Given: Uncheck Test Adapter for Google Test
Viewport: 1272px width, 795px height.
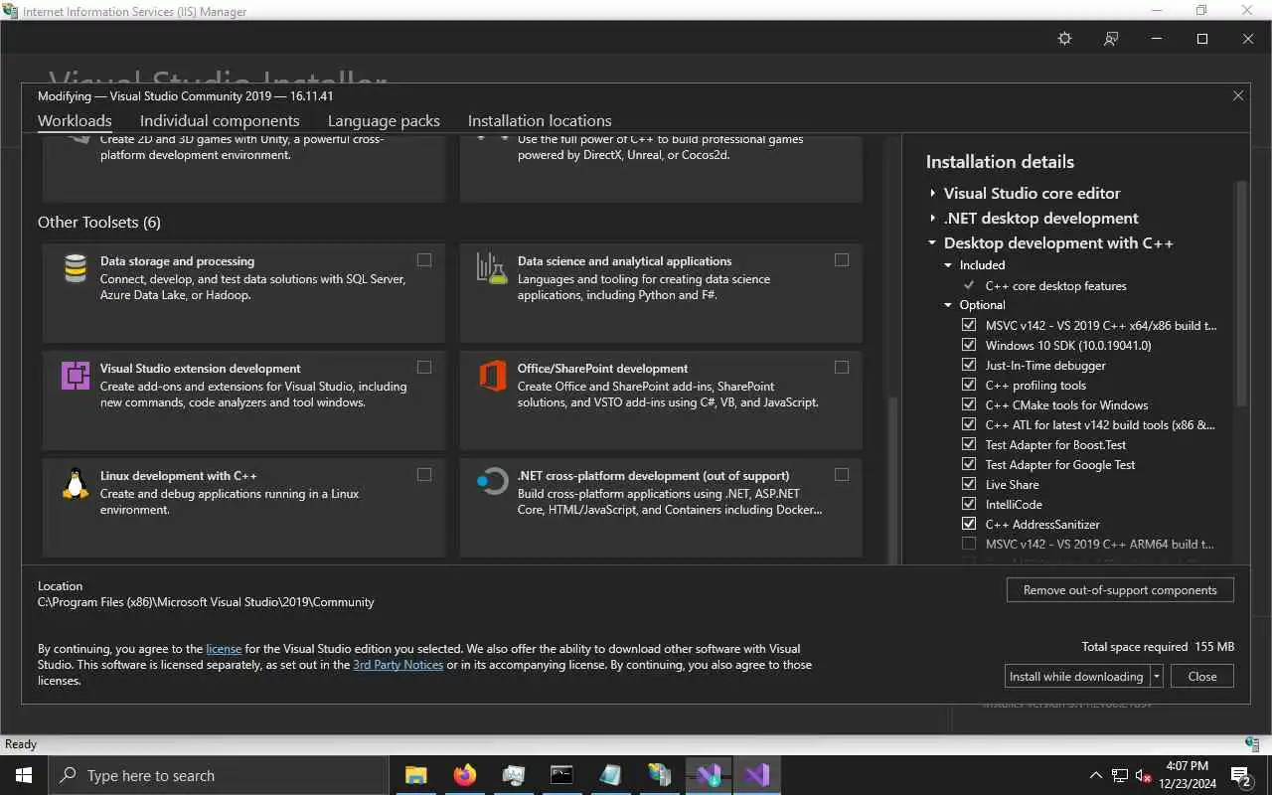Looking at the screenshot, I should [x=969, y=464].
